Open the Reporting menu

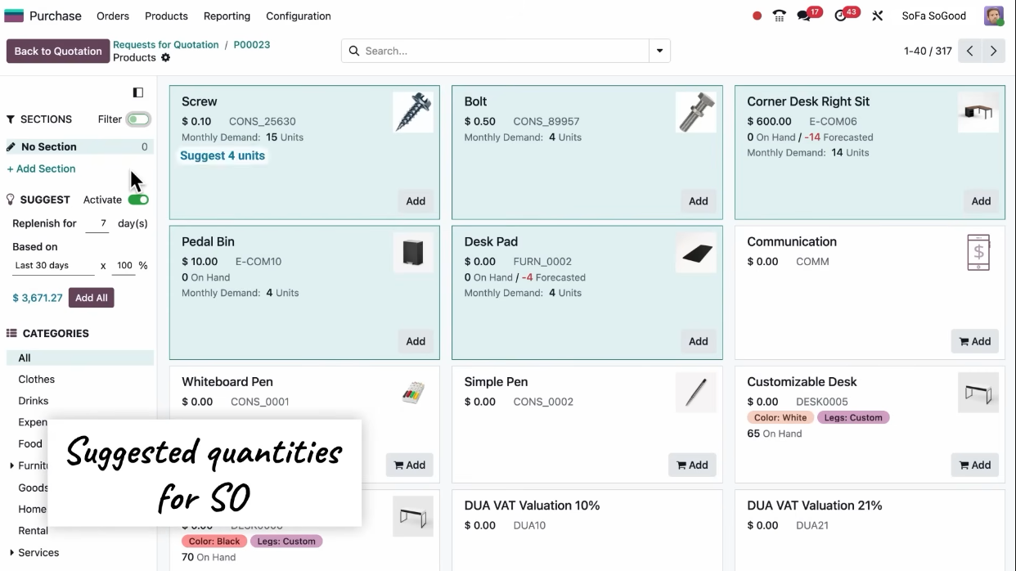click(227, 16)
